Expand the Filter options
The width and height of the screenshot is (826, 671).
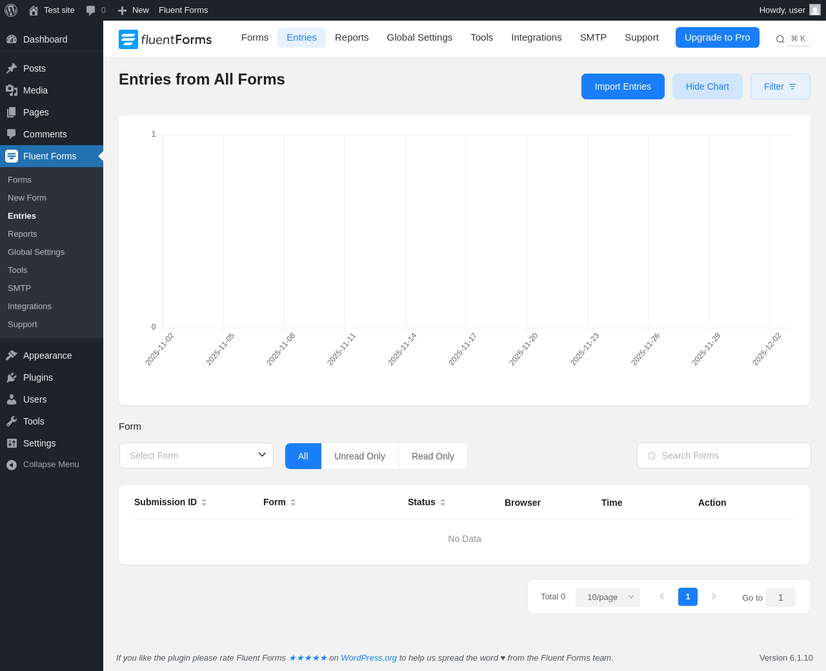(780, 86)
